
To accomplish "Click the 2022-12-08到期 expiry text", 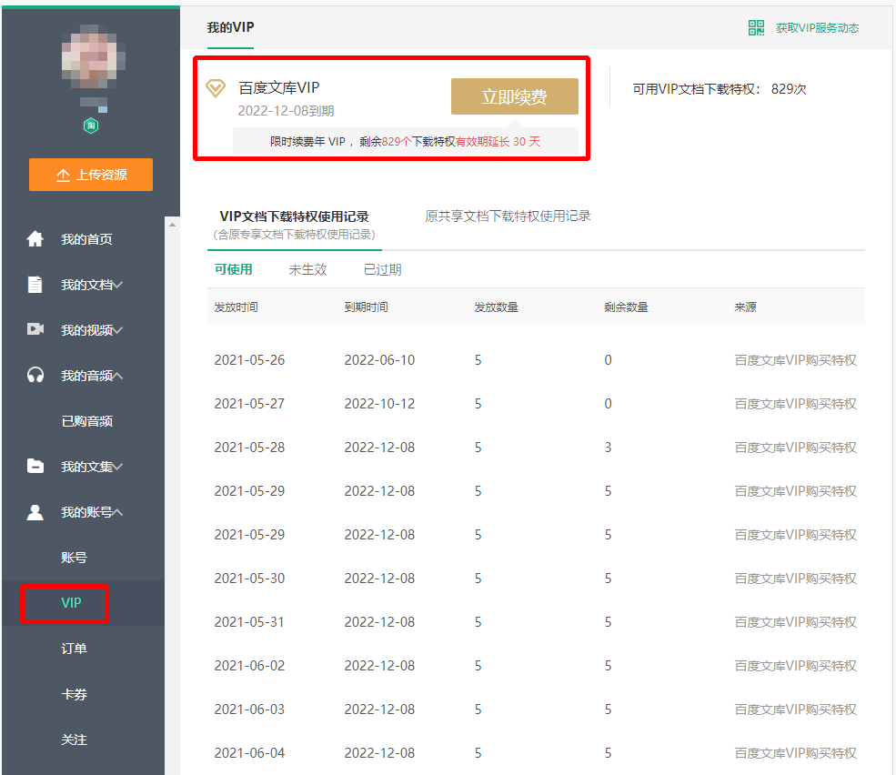I will tap(286, 111).
